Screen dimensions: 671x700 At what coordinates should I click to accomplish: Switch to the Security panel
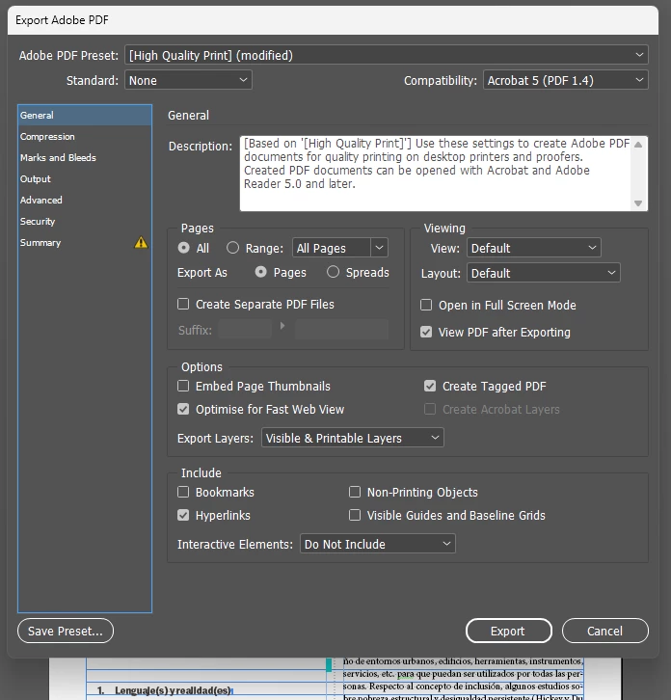[x=85, y=222]
